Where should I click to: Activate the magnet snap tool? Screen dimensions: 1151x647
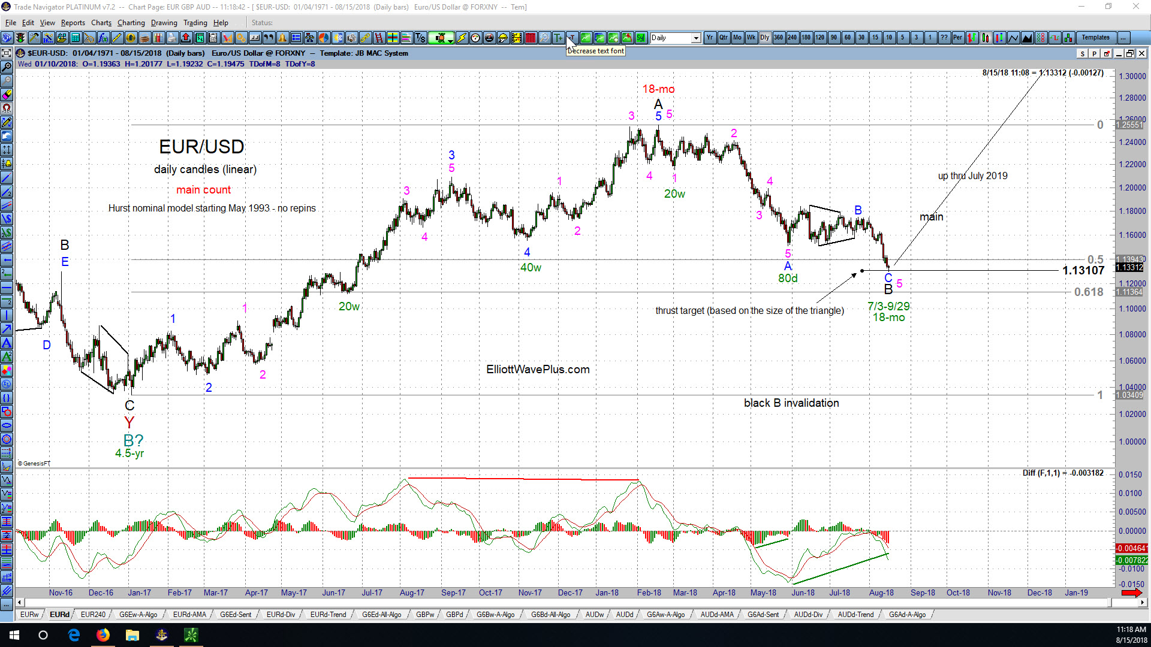7,108
